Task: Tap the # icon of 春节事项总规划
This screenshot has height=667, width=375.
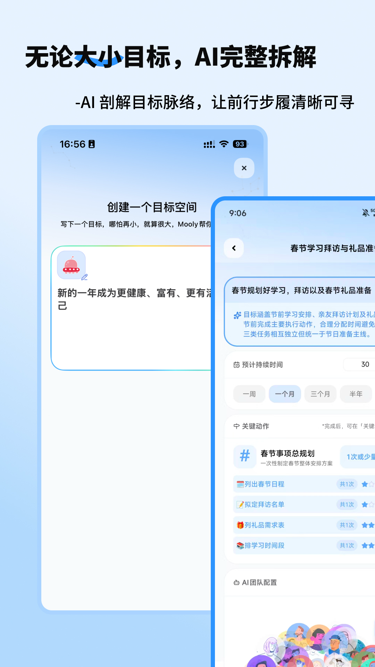Action: [245, 456]
